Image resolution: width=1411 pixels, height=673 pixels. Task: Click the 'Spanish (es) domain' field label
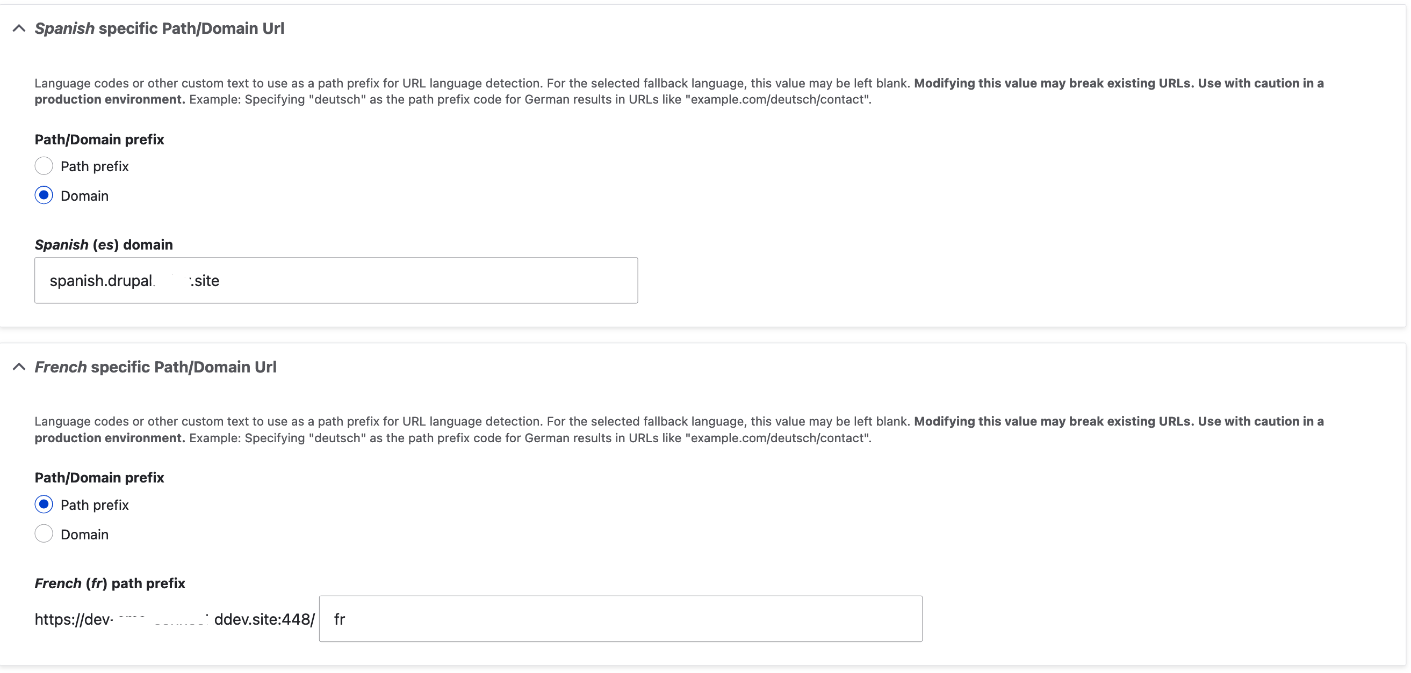point(104,245)
